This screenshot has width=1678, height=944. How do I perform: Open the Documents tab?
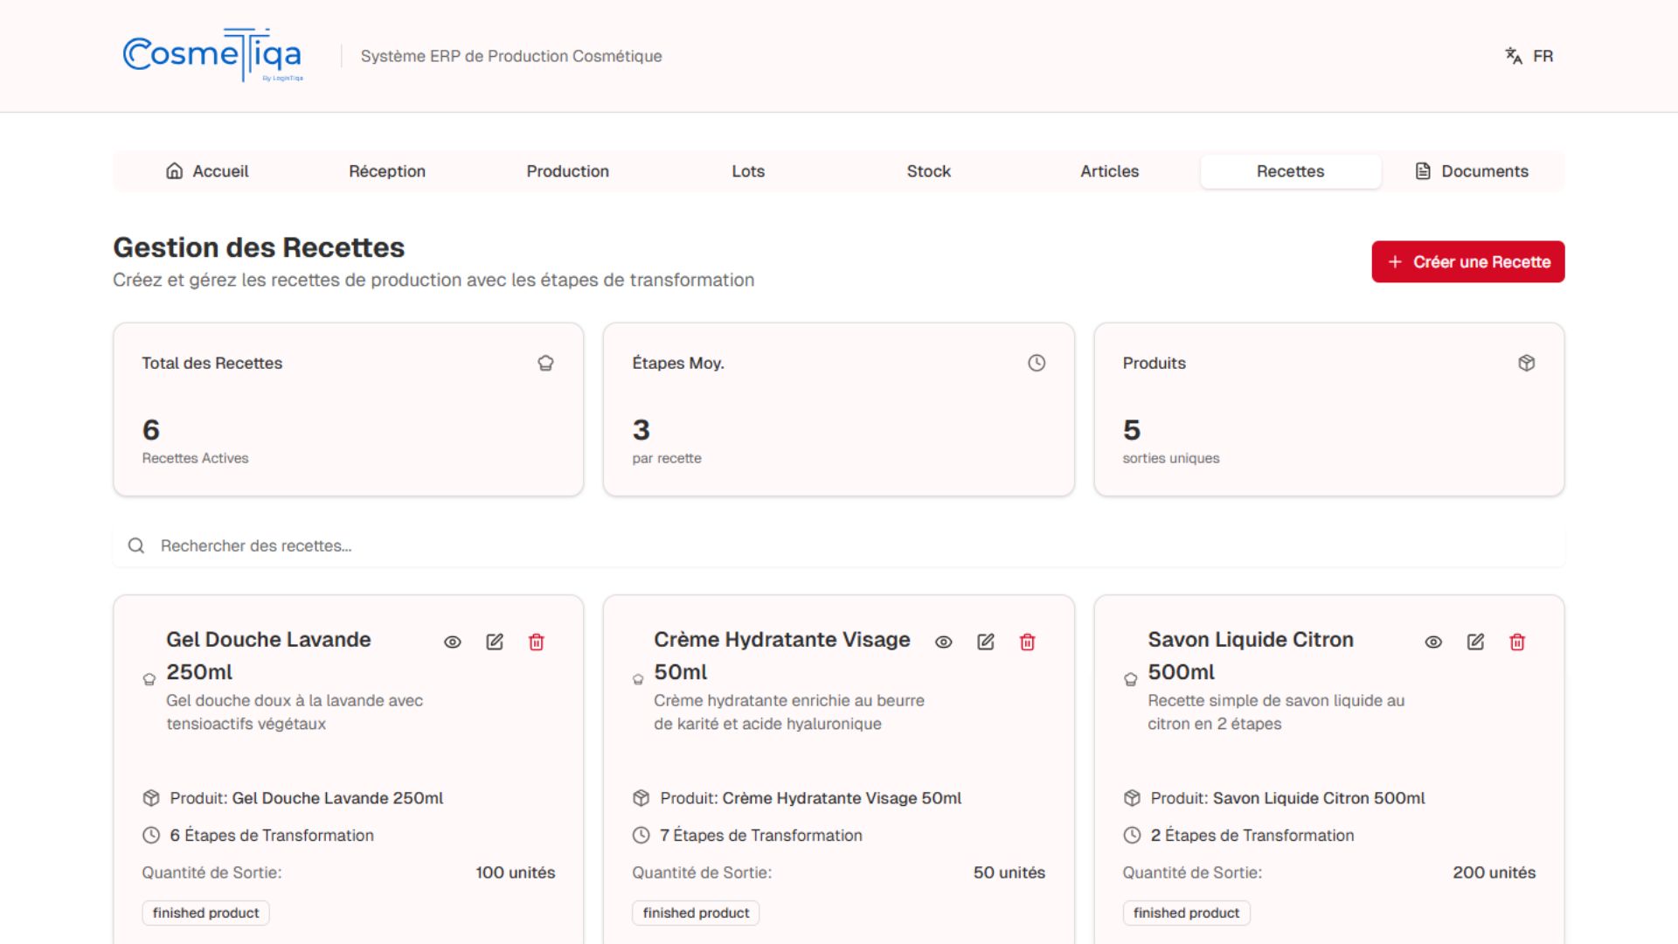pyautogui.click(x=1472, y=171)
